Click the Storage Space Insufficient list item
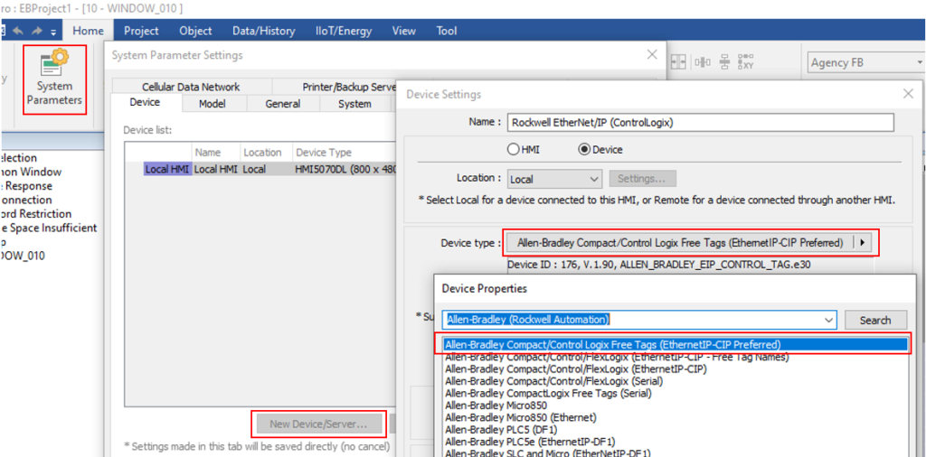The width and height of the screenshot is (926, 457). [49, 228]
